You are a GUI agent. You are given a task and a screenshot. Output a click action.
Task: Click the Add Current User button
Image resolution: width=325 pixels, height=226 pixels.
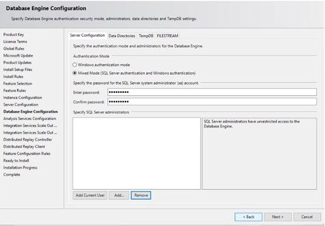click(90, 195)
